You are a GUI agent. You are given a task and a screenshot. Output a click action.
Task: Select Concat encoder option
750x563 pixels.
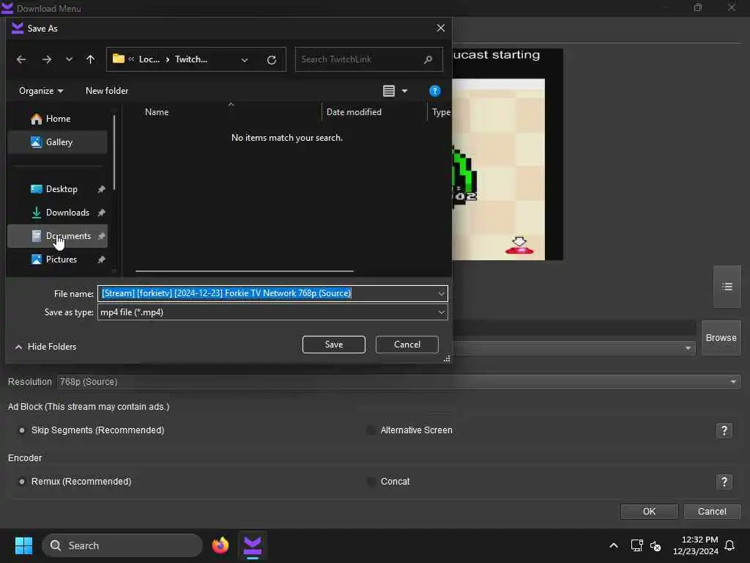(x=389, y=482)
